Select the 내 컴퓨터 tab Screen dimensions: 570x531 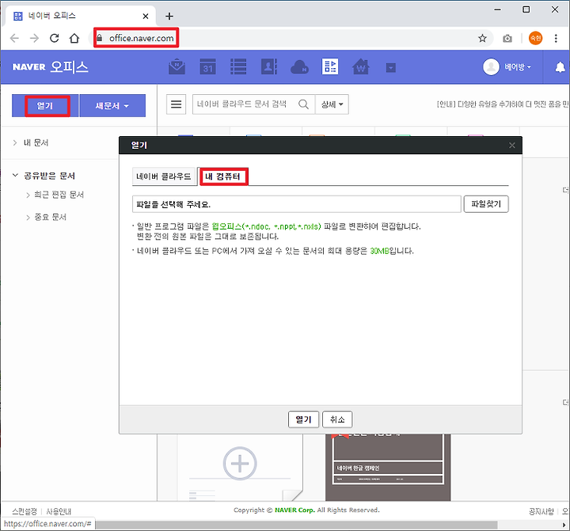(x=222, y=176)
